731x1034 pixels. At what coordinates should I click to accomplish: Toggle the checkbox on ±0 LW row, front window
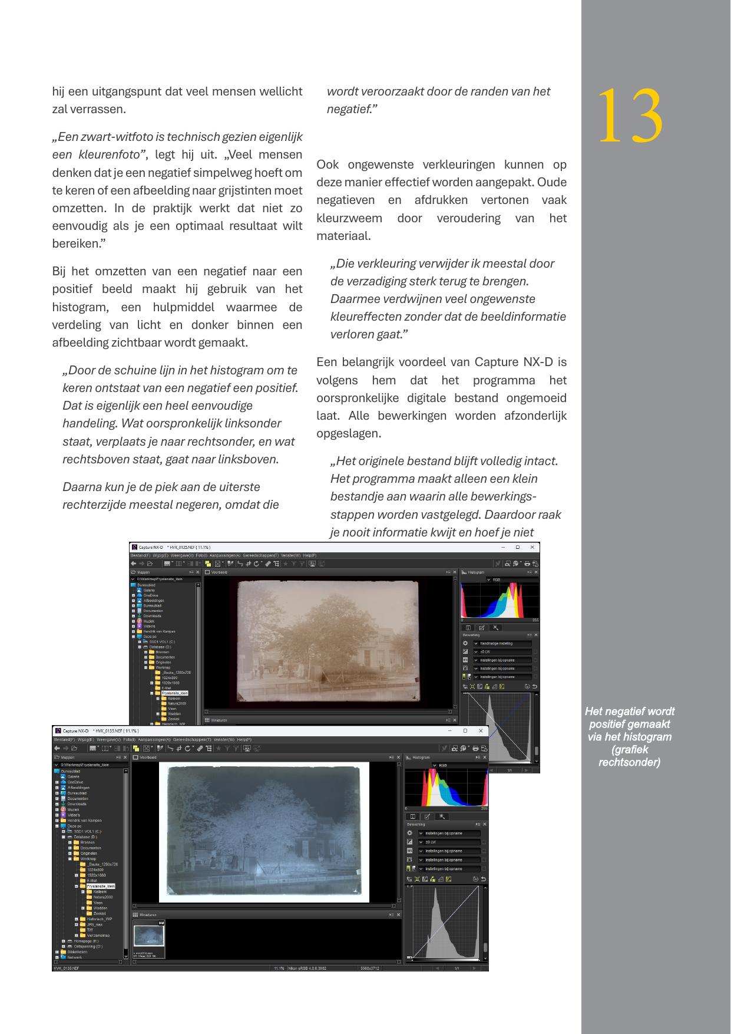484,842
